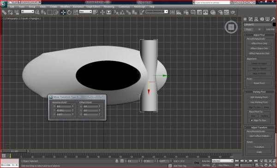277x168 pixels.
Task: Click the Affect Object Only button
Action: pos(259,48)
